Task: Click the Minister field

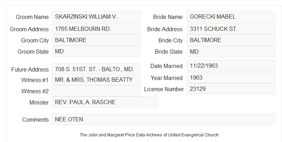Action: click(x=104, y=102)
